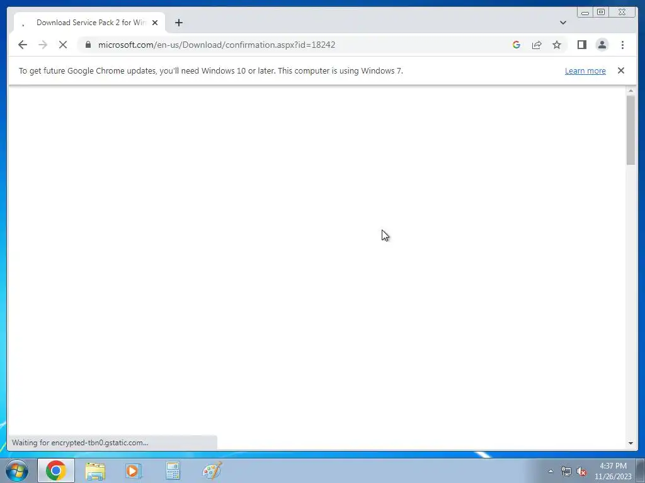Click the page scrollbar up arrow
Screen dimensions: 645x483
tap(631, 91)
